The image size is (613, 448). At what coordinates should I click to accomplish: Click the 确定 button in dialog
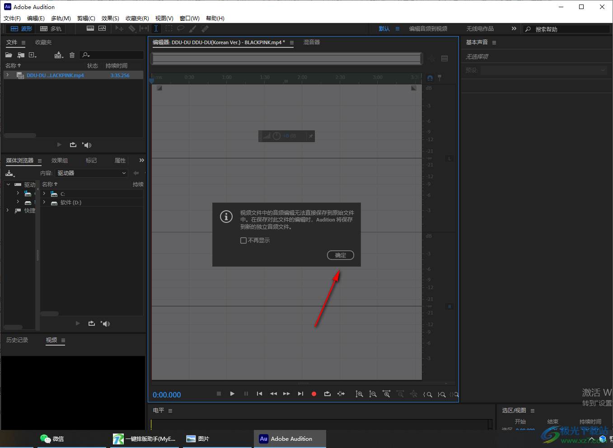[x=340, y=255]
